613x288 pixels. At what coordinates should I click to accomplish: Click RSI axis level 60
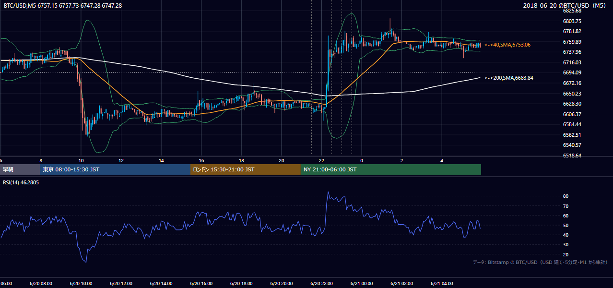566,216
